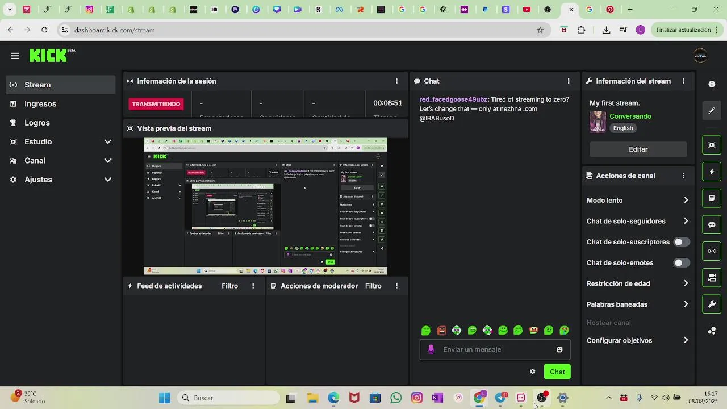The height and width of the screenshot is (409, 727).
Task: Reload the dashboard page
Action: click(x=44, y=30)
